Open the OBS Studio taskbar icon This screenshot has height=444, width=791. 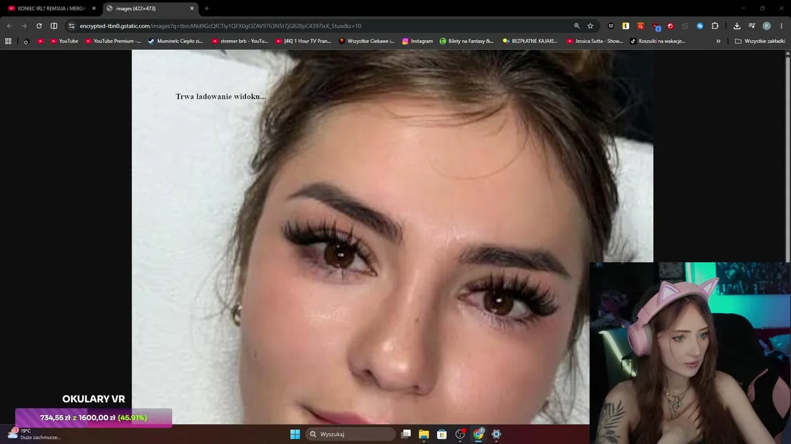coord(460,434)
